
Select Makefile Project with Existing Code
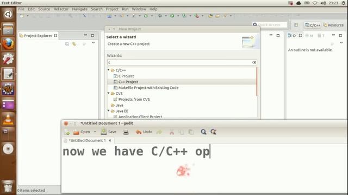(148, 88)
